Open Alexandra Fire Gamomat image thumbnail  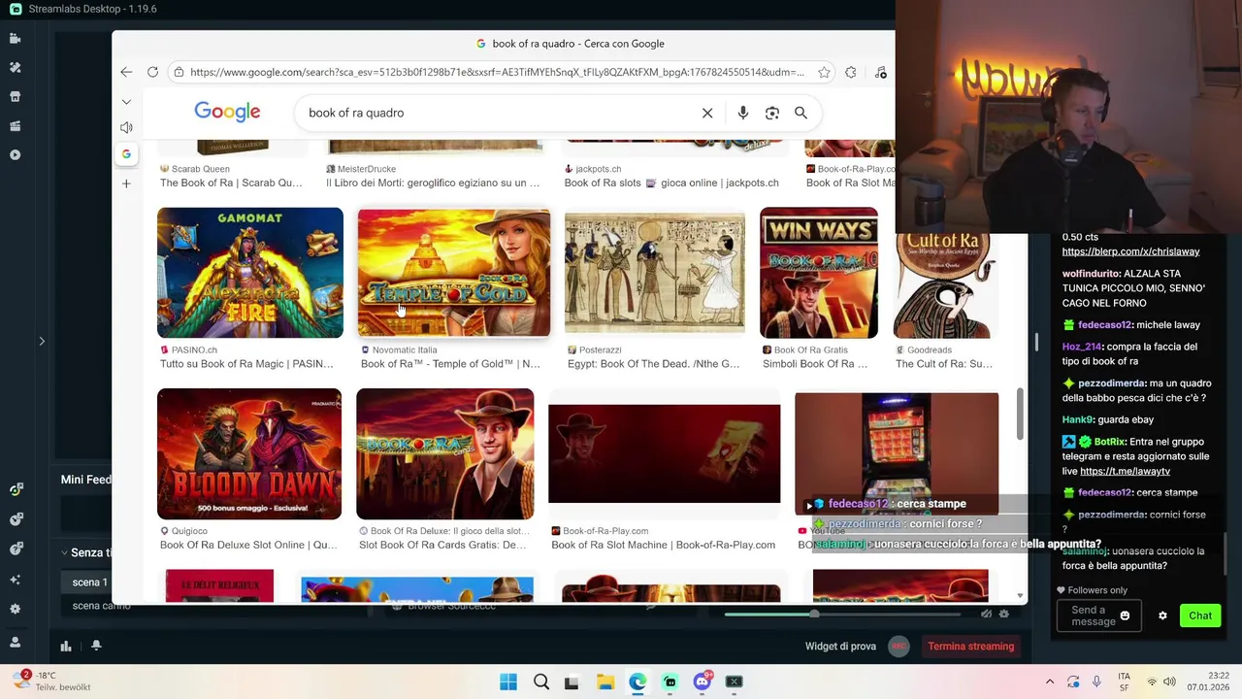[250, 273]
